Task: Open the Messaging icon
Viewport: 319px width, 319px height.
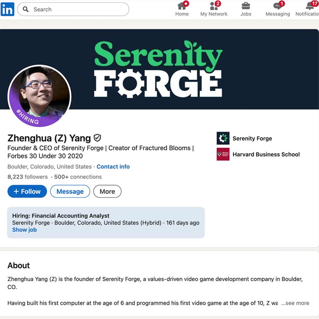Action: [278, 6]
